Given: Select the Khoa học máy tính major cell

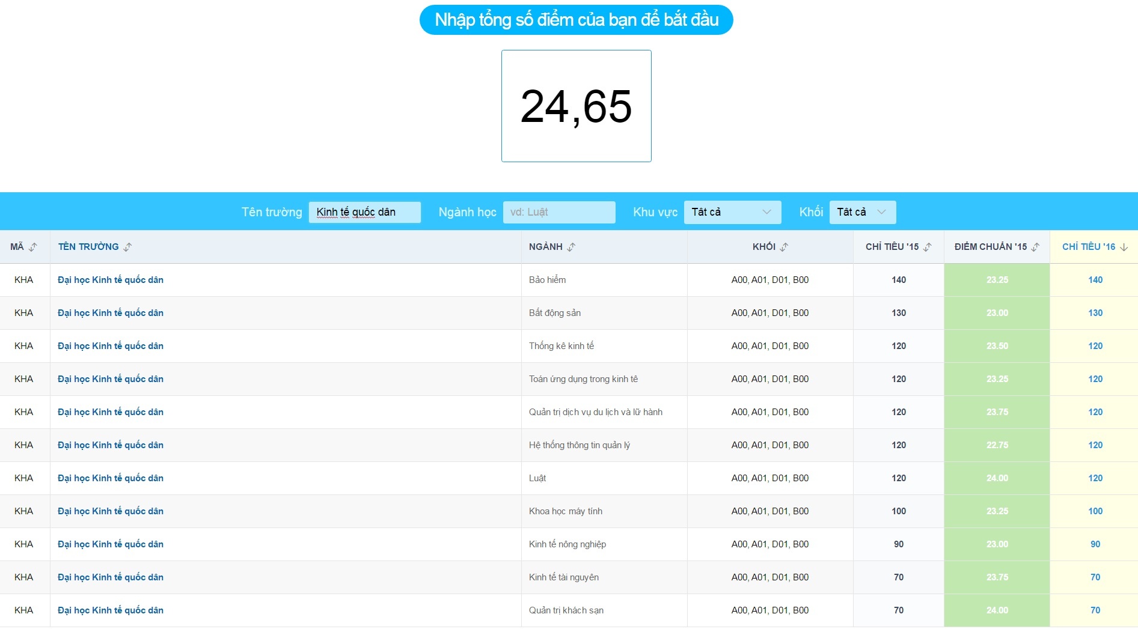Looking at the screenshot, I should [566, 511].
